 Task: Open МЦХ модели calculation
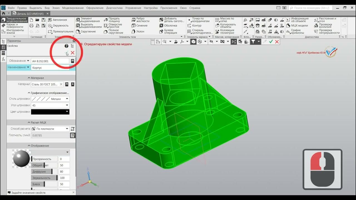point(297,26)
